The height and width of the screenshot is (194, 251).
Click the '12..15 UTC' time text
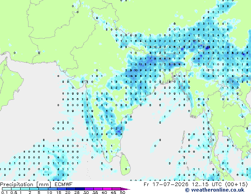(x=207, y=184)
